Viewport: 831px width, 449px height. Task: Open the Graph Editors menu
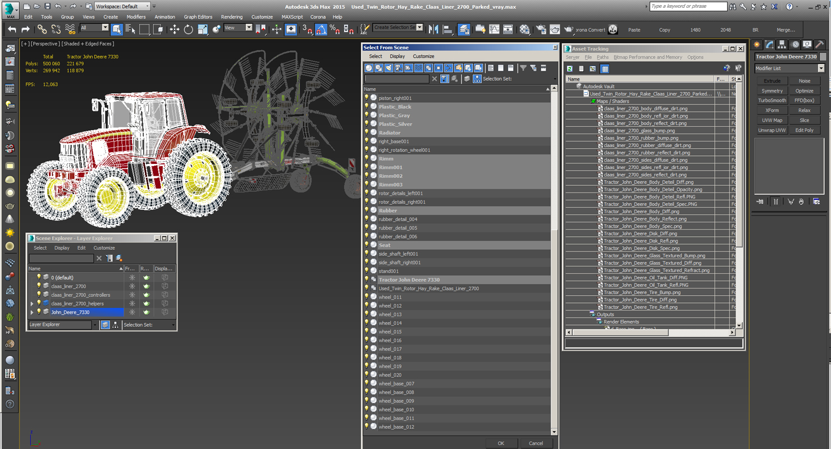pyautogui.click(x=198, y=17)
